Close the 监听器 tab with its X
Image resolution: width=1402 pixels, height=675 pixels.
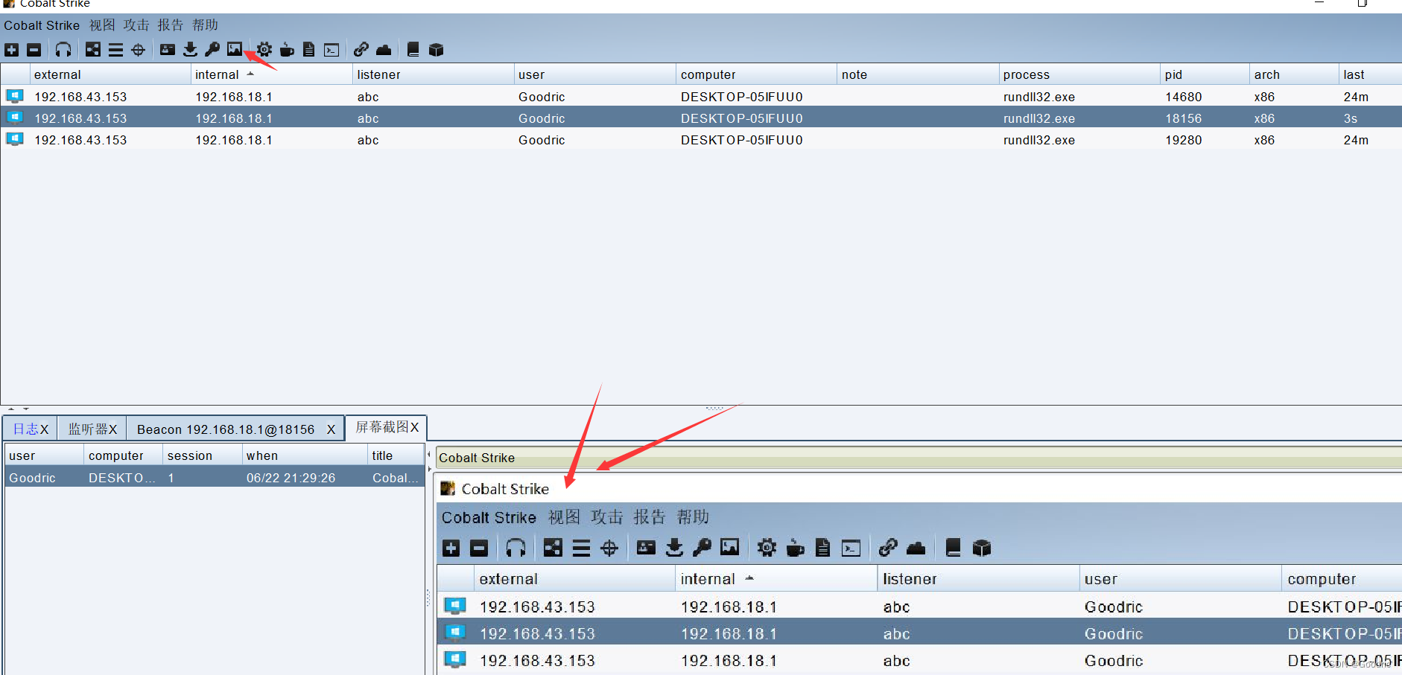113,429
